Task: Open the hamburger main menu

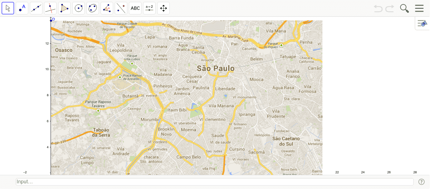Action: click(x=419, y=8)
